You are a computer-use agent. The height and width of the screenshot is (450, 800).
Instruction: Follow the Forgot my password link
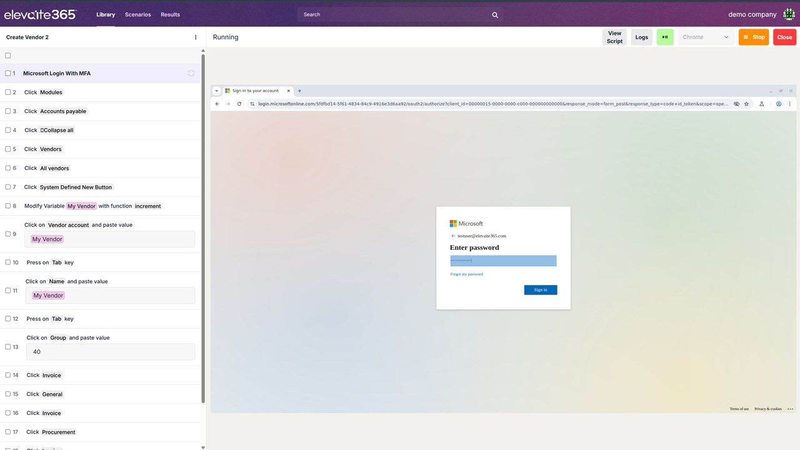pyautogui.click(x=466, y=274)
